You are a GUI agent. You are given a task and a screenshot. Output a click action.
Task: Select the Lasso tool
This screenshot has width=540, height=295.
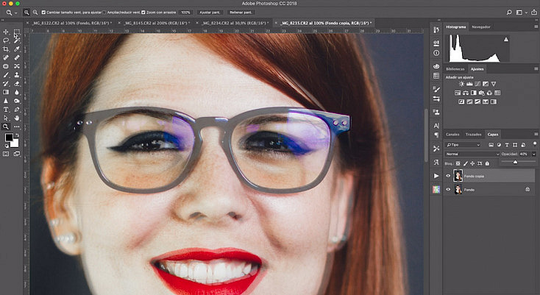click(x=6, y=40)
